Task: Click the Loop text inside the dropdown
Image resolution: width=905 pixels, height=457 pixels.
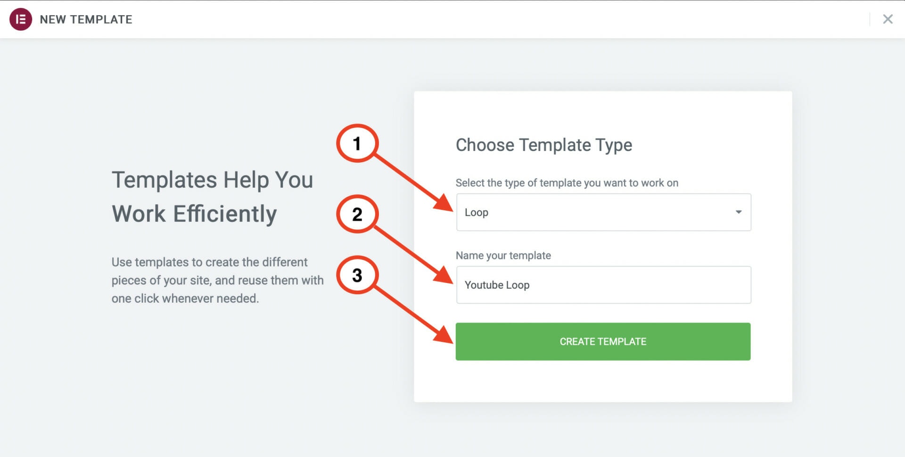Action: 476,213
